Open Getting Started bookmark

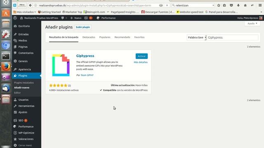click(49, 12)
